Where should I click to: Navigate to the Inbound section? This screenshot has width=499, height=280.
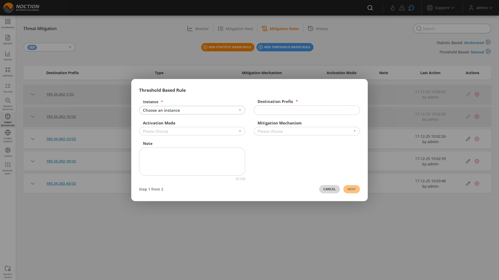click(8, 72)
